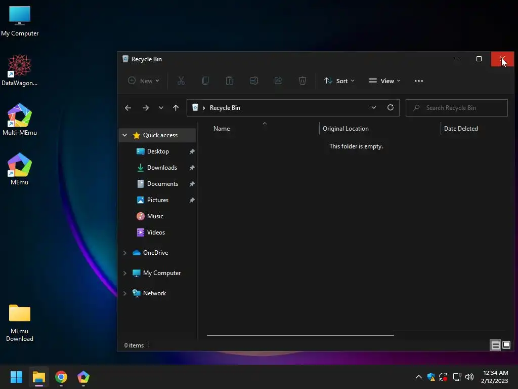518x389 pixels.
Task: Minimize the Recycle Bin window
Action: point(456,59)
